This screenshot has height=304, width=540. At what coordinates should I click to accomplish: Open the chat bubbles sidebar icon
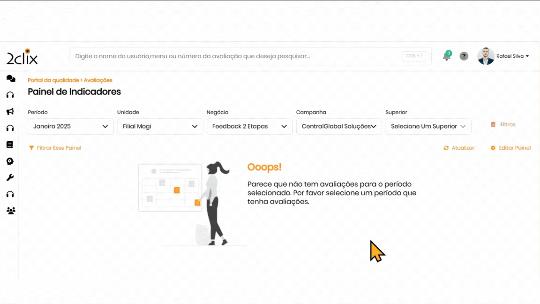click(10, 78)
